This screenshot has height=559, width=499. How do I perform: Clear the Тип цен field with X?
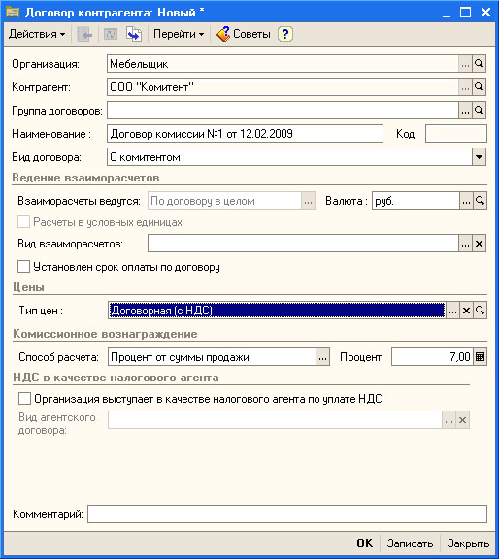[466, 311]
